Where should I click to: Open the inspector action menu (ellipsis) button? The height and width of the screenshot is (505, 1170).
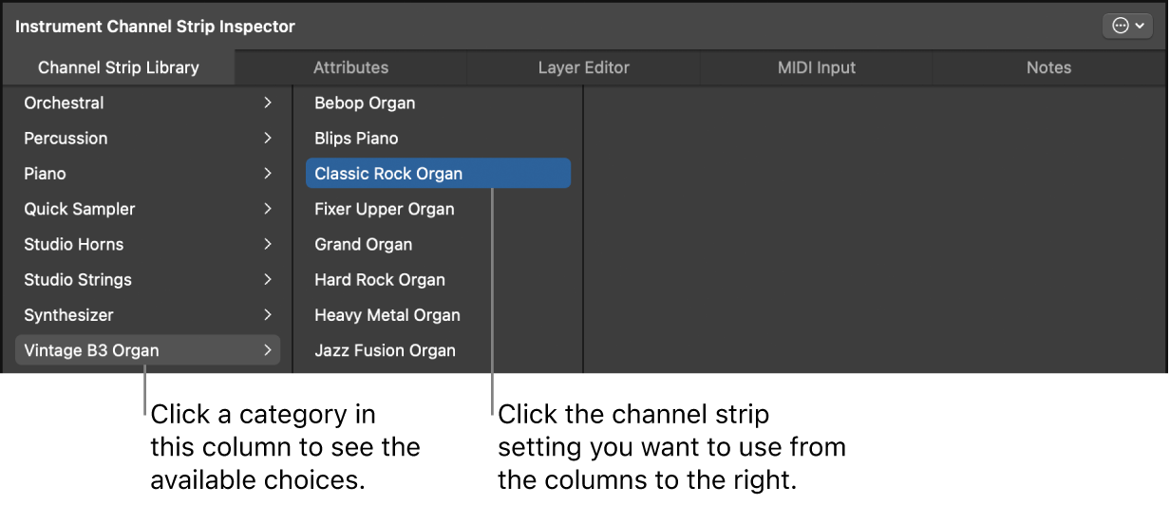(x=1127, y=27)
